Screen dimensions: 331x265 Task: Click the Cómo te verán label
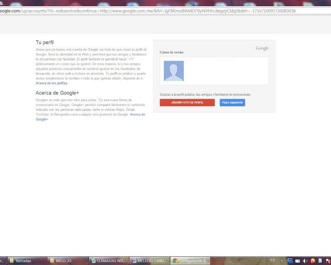pyautogui.click(x=171, y=52)
